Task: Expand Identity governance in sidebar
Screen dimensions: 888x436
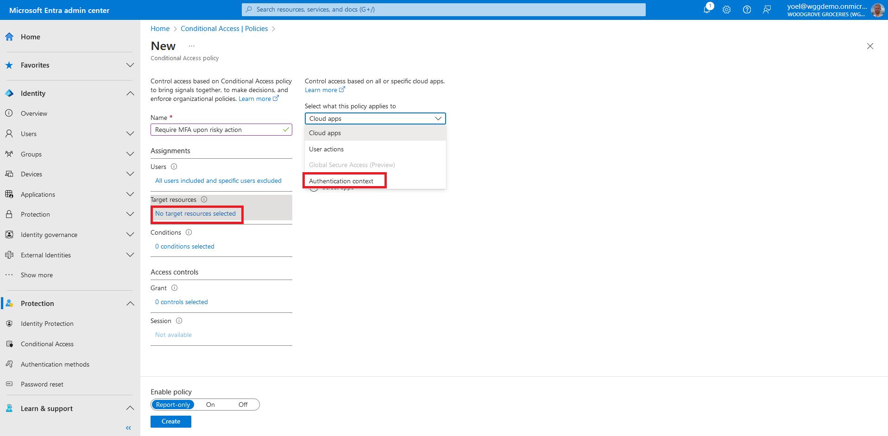Action: [130, 235]
